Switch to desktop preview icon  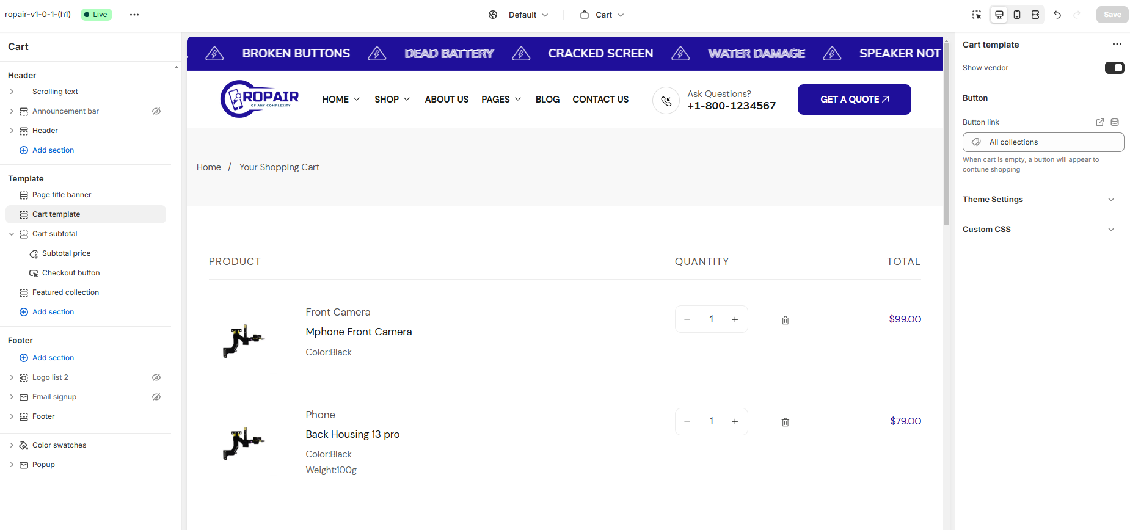999,15
